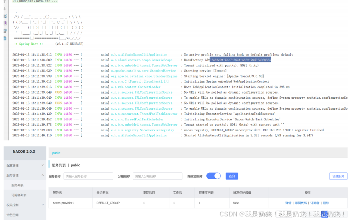Click the 'Tomcat initialized with port(s): 8081' message
Viewport: 348px width, 220px height.
point(221,66)
